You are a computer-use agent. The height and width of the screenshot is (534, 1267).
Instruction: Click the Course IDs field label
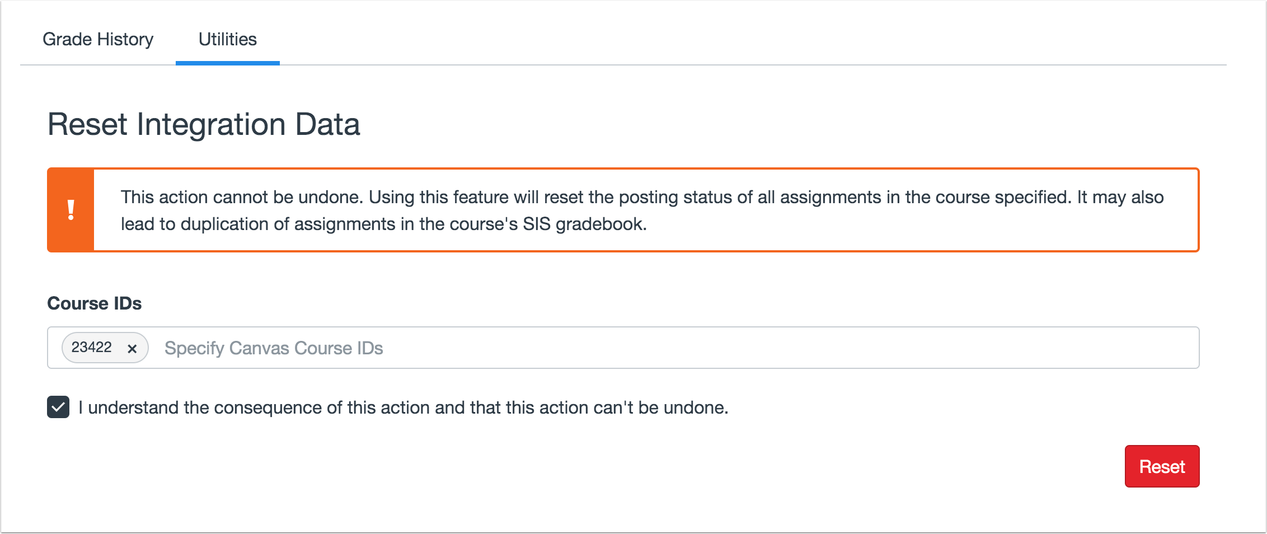pos(94,303)
